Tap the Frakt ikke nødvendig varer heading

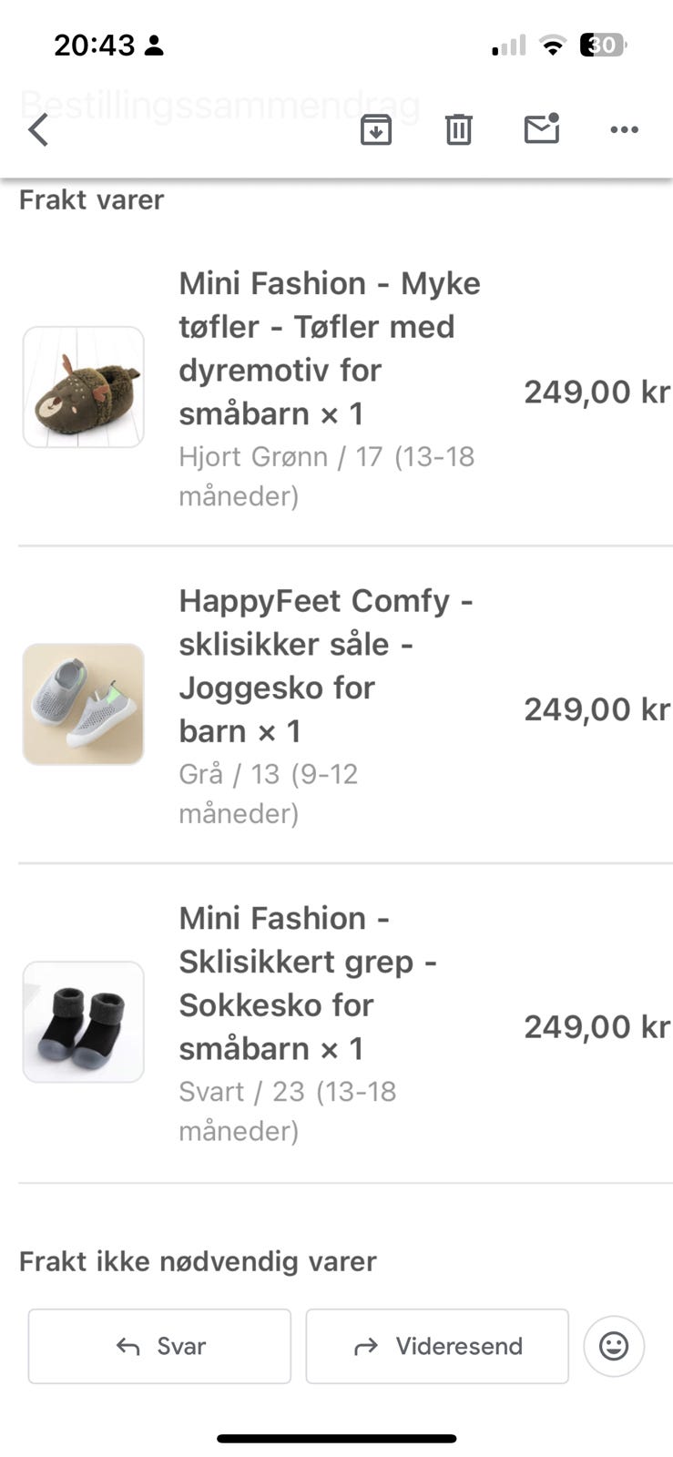(x=198, y=1261)
